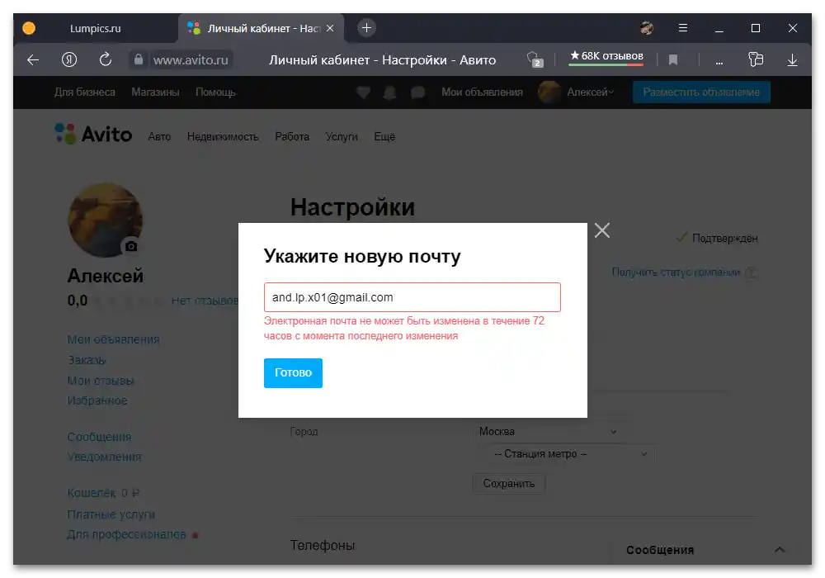Go back with browser back arrow
The height and width of the screenshot is (578, 825).
pyautogui.click(x=33, y=60)
